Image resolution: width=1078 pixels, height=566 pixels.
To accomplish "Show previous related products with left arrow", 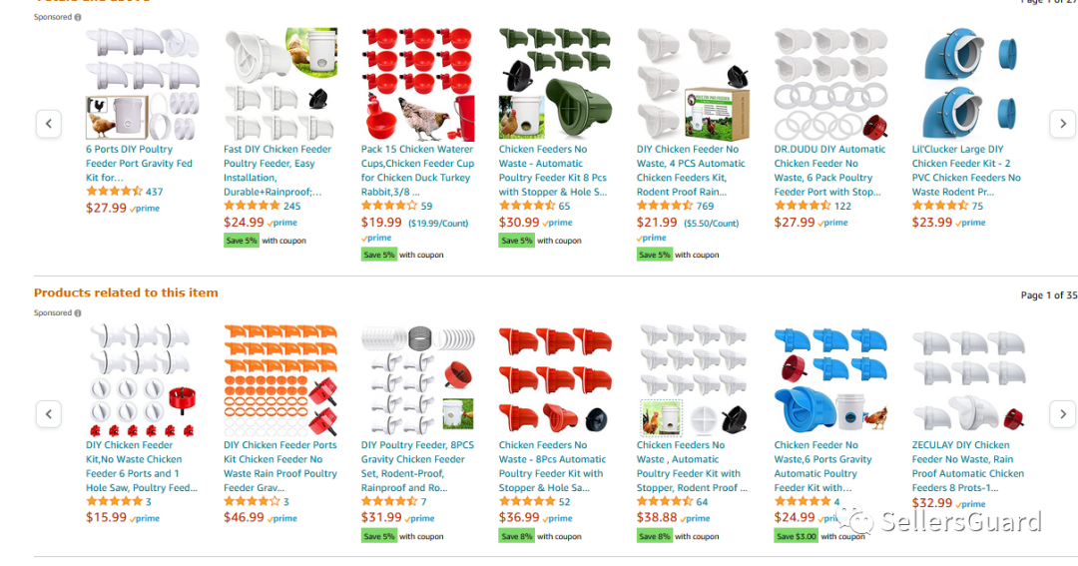I will point(49,414).
